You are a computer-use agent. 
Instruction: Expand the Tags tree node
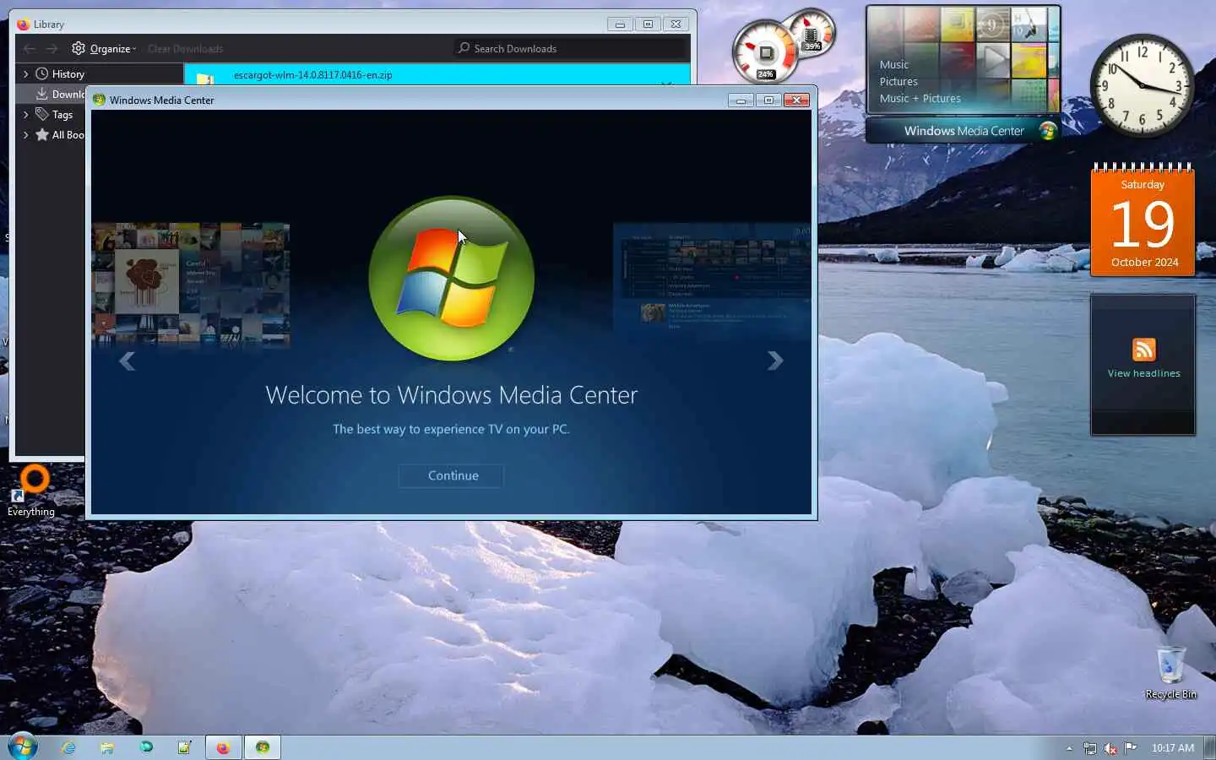point(25,115)
